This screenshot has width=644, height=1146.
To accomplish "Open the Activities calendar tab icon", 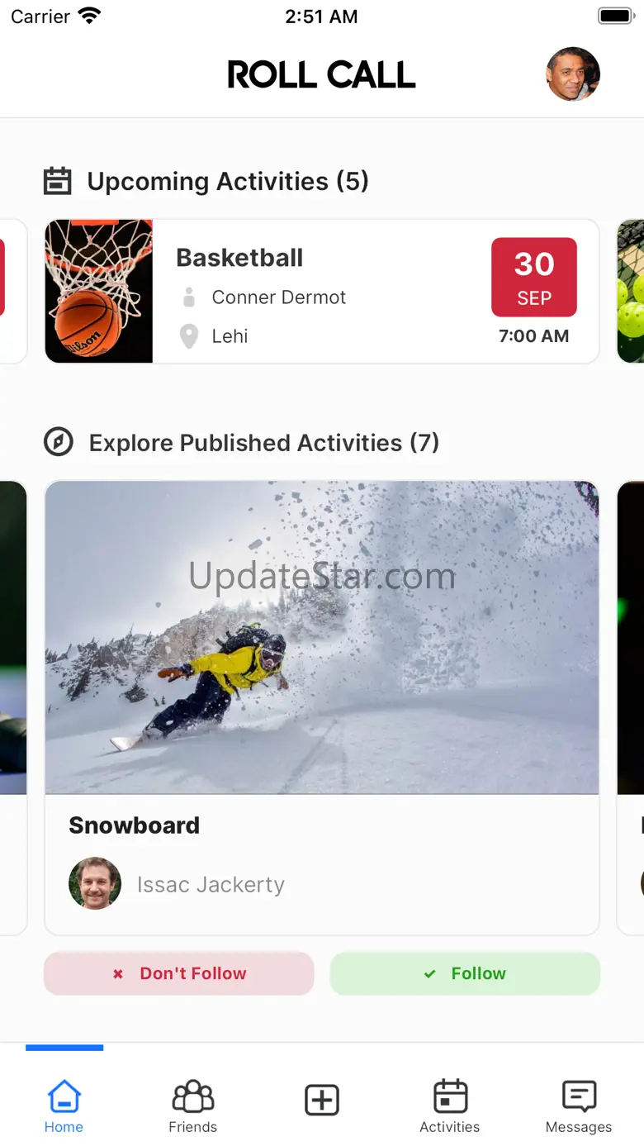I will [x=450, y=1097].
